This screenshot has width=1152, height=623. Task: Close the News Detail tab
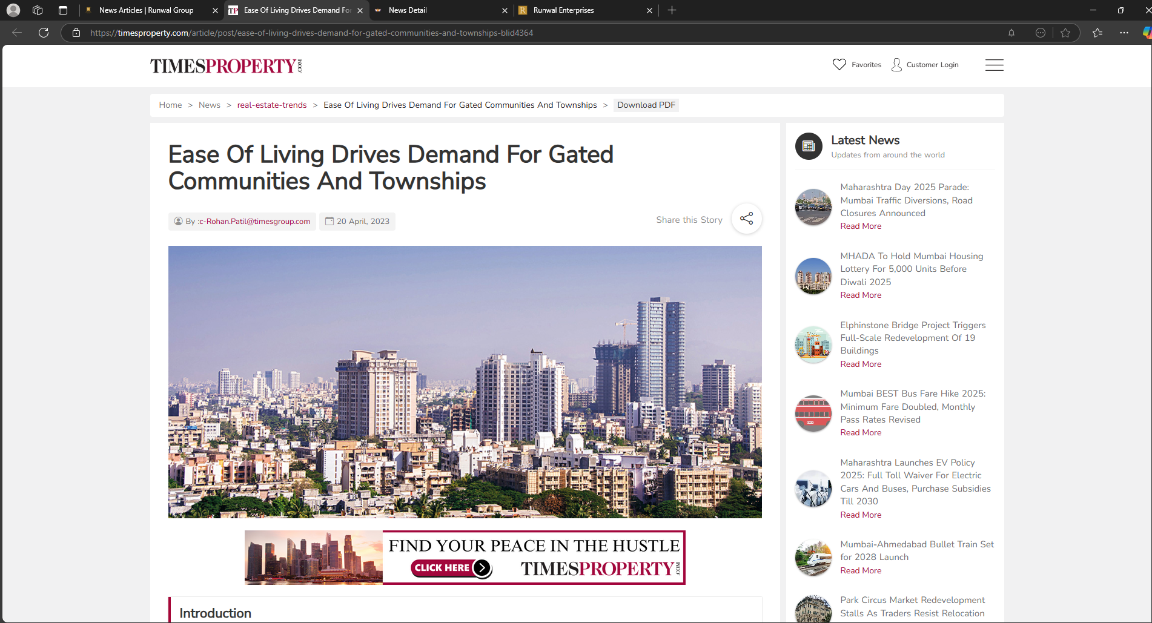tap(505, 10)
